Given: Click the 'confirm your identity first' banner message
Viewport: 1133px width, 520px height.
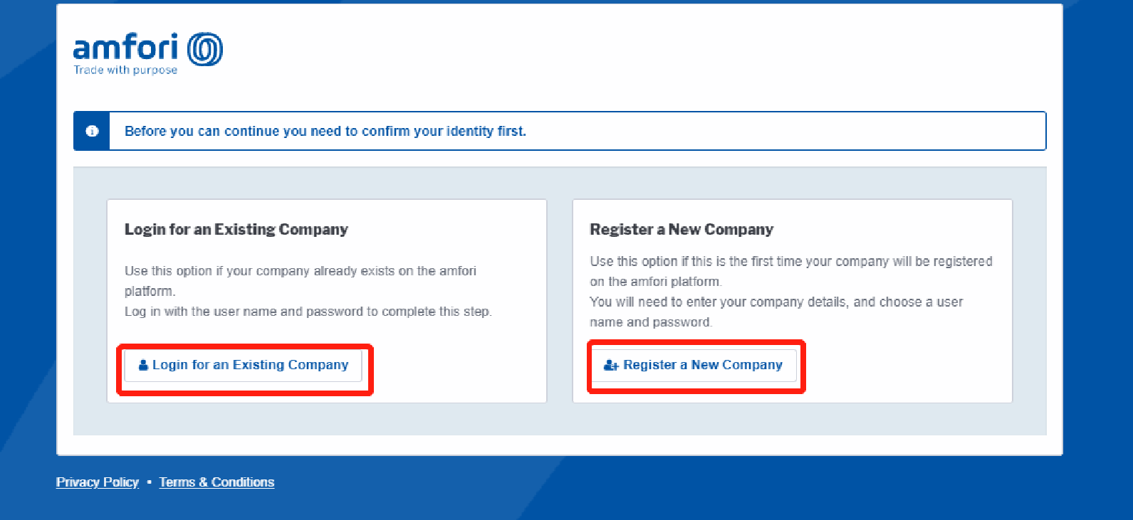Looking at the screenshot, I should (x=325, y=131).
